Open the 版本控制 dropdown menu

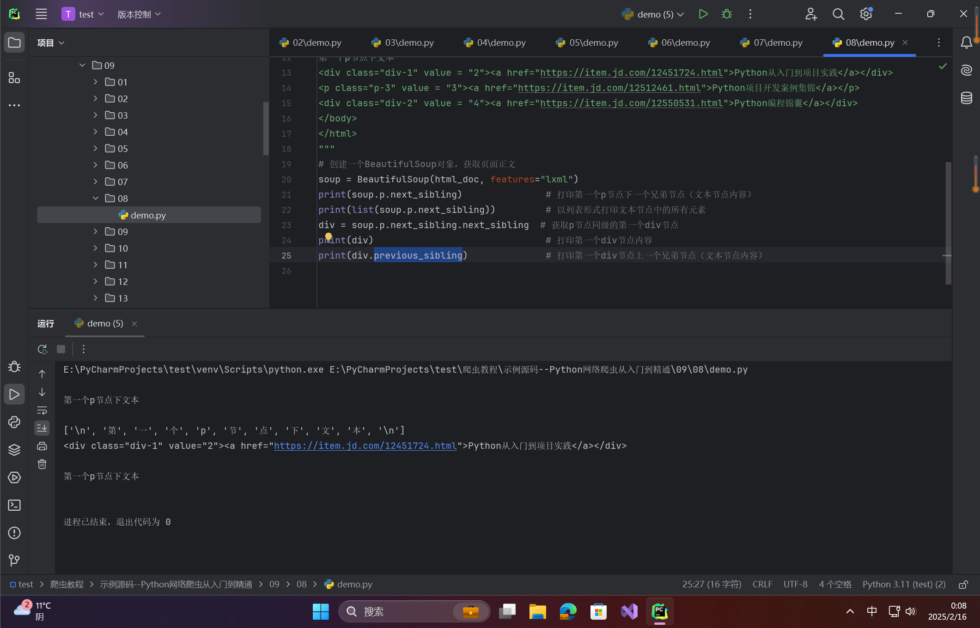(139, 14)
